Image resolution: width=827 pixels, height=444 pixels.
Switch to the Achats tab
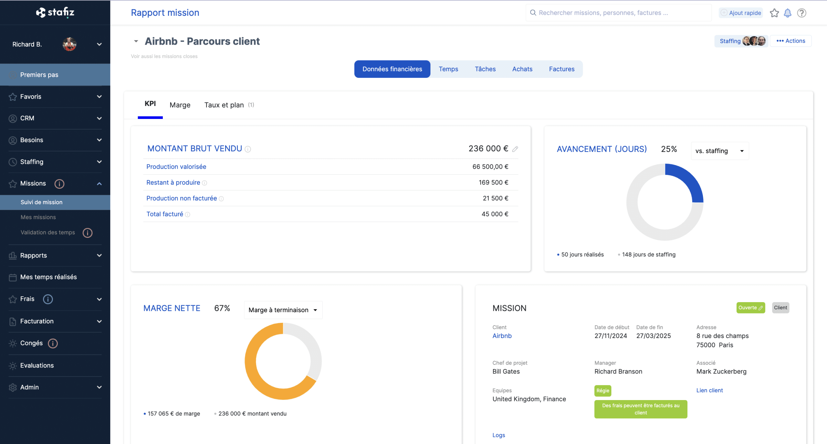point(522,69)
